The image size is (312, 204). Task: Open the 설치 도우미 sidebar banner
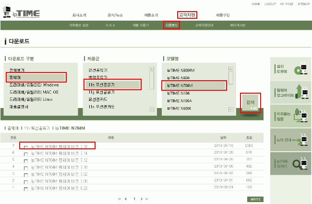click(290, 69)
